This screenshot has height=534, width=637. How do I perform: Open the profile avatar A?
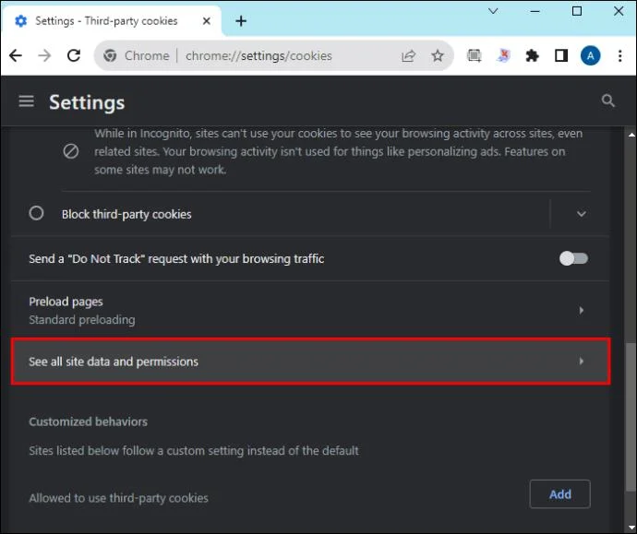click(590, 55)
